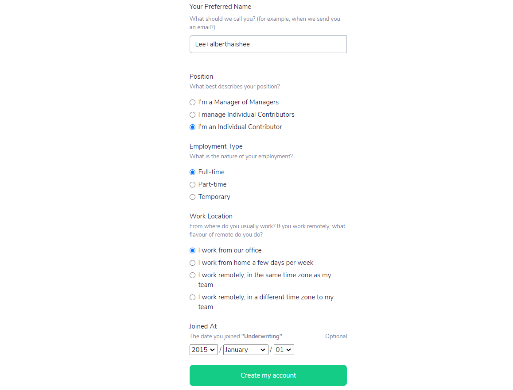Click the 'Temporary' label text

(x=214, y=197)
